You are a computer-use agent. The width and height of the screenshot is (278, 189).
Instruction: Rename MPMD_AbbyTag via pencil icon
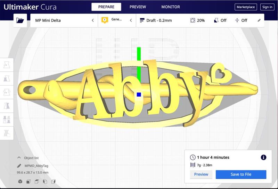(19, 166)
